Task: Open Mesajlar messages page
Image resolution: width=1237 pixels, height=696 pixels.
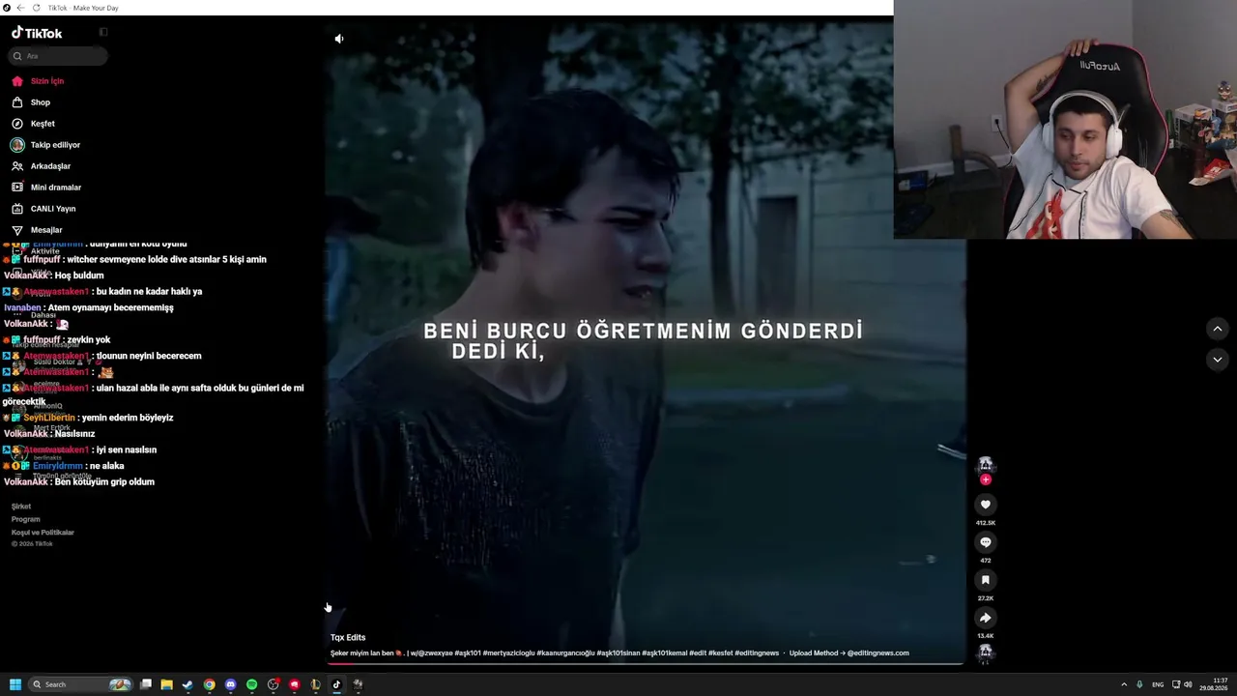Action: click(x=37, y=230)
